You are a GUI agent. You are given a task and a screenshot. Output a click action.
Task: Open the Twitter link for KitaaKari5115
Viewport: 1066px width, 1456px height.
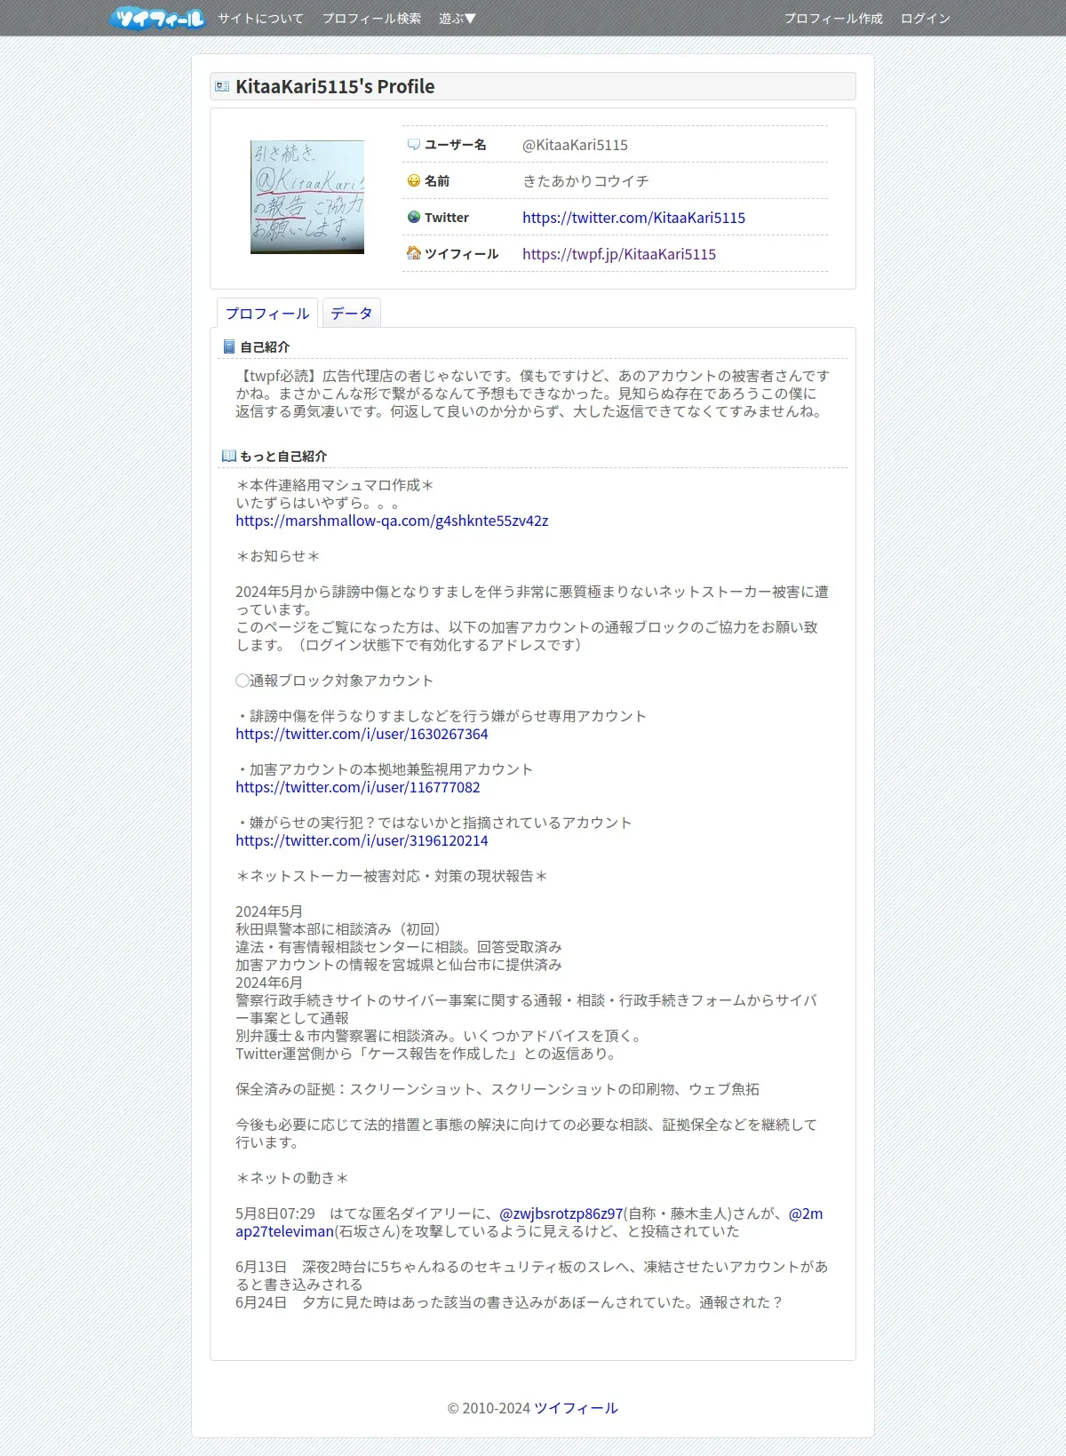(x=633, y=218)
